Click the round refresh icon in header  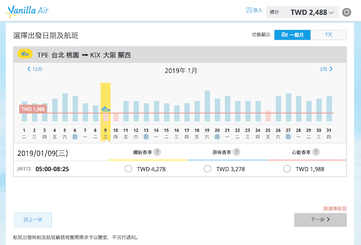click(x=346, y=12)
